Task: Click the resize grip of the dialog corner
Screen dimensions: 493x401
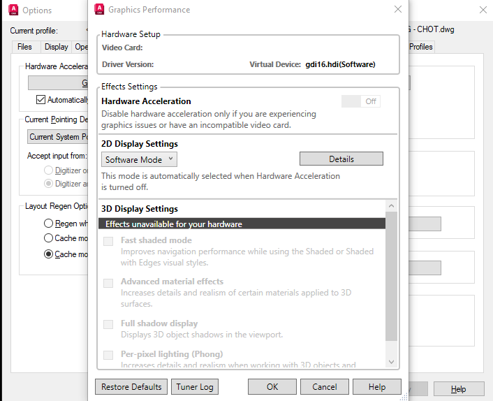Action: (404, 397)
